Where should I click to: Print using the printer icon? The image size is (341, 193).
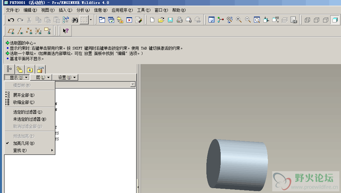(x=179, y=20)
